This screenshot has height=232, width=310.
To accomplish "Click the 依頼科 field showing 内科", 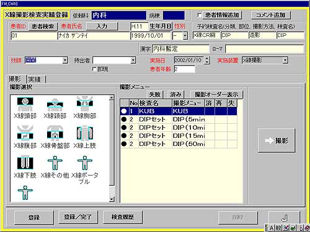I will pyautogui.click(x=119, y=15).
